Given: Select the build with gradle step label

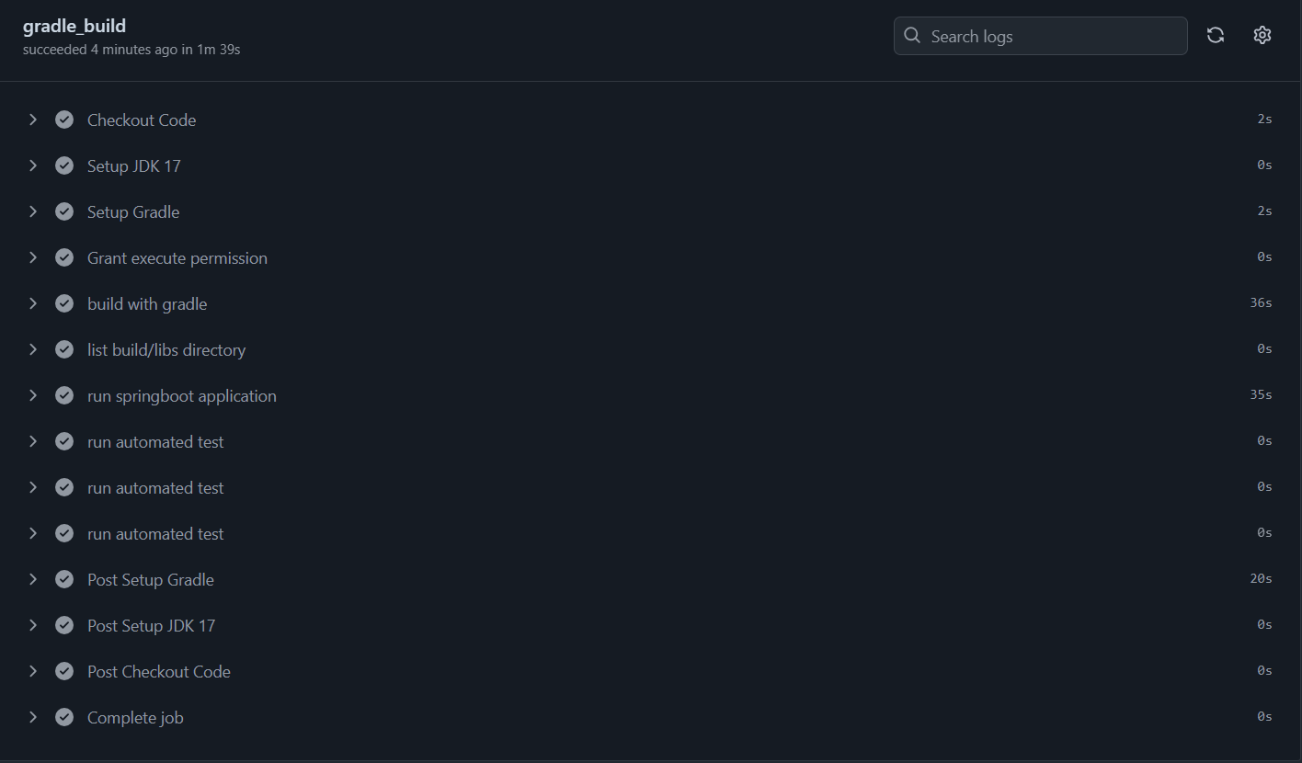Looking at the screenshot, I should (x=147, y=304).
